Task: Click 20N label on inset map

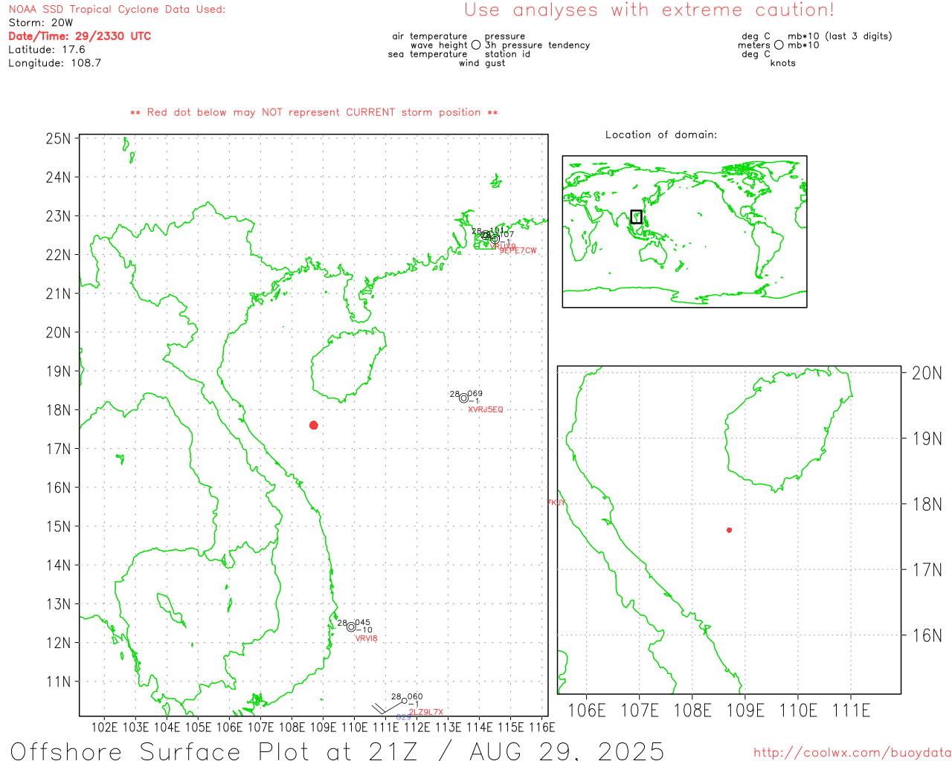Action: point(927,373)
